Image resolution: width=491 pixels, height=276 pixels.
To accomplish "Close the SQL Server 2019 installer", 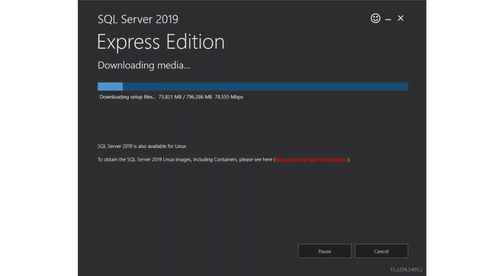I will pyautogui.click(x=400, y=18).
